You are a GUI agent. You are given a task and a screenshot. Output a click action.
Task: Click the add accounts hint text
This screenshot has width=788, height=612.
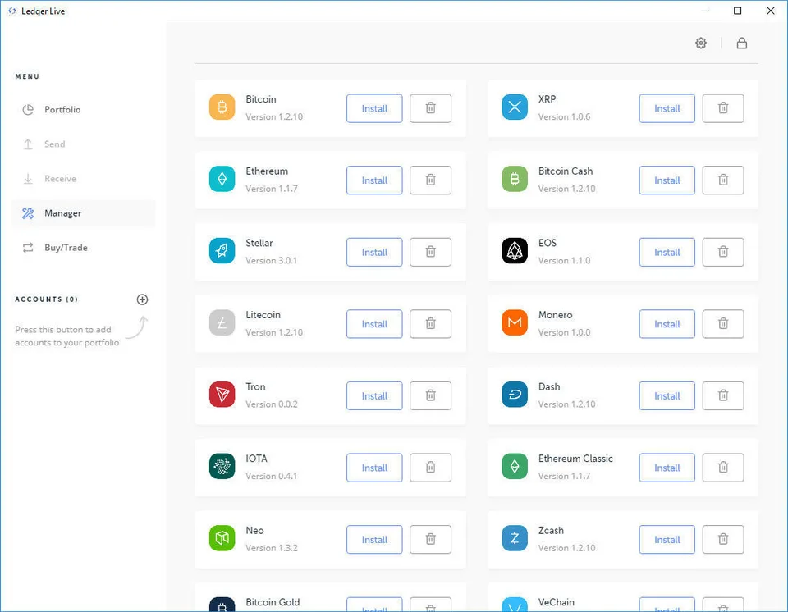[x=66, y=336]
